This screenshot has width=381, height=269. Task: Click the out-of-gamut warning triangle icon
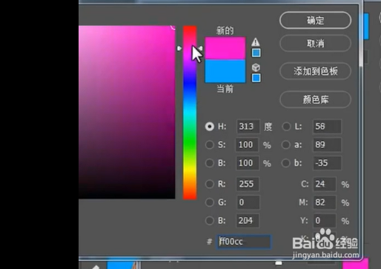click(256, 42)
